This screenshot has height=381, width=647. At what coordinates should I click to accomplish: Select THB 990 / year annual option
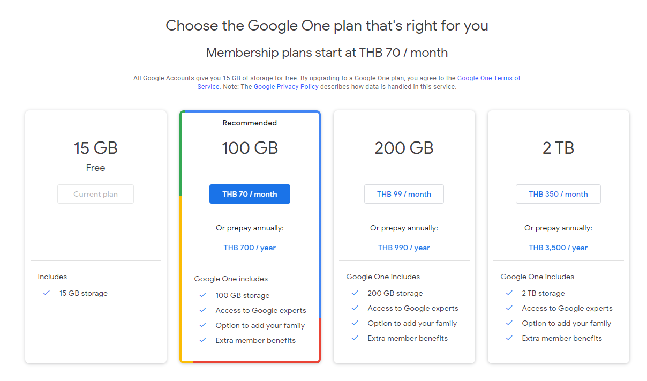coord(404,248)
